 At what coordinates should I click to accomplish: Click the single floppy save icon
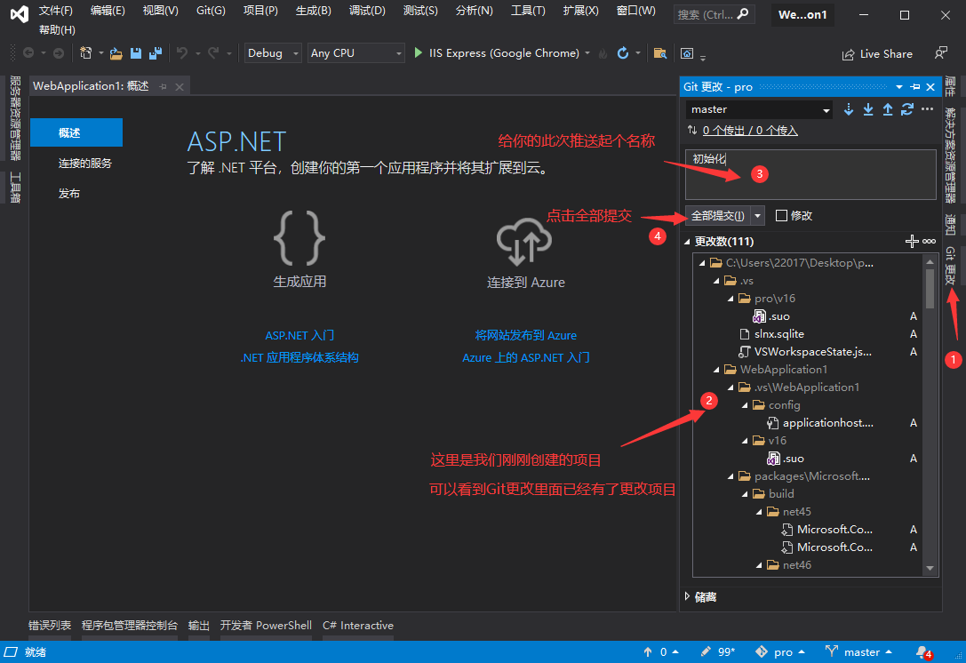click(136, 53)
